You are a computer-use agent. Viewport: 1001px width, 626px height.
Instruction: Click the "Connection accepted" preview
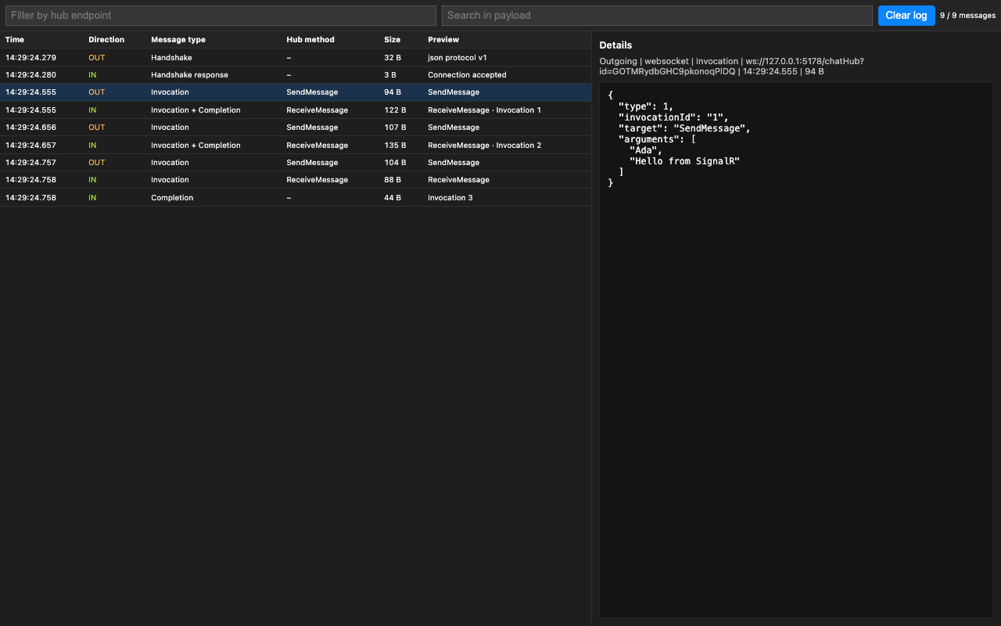(467, 75)
